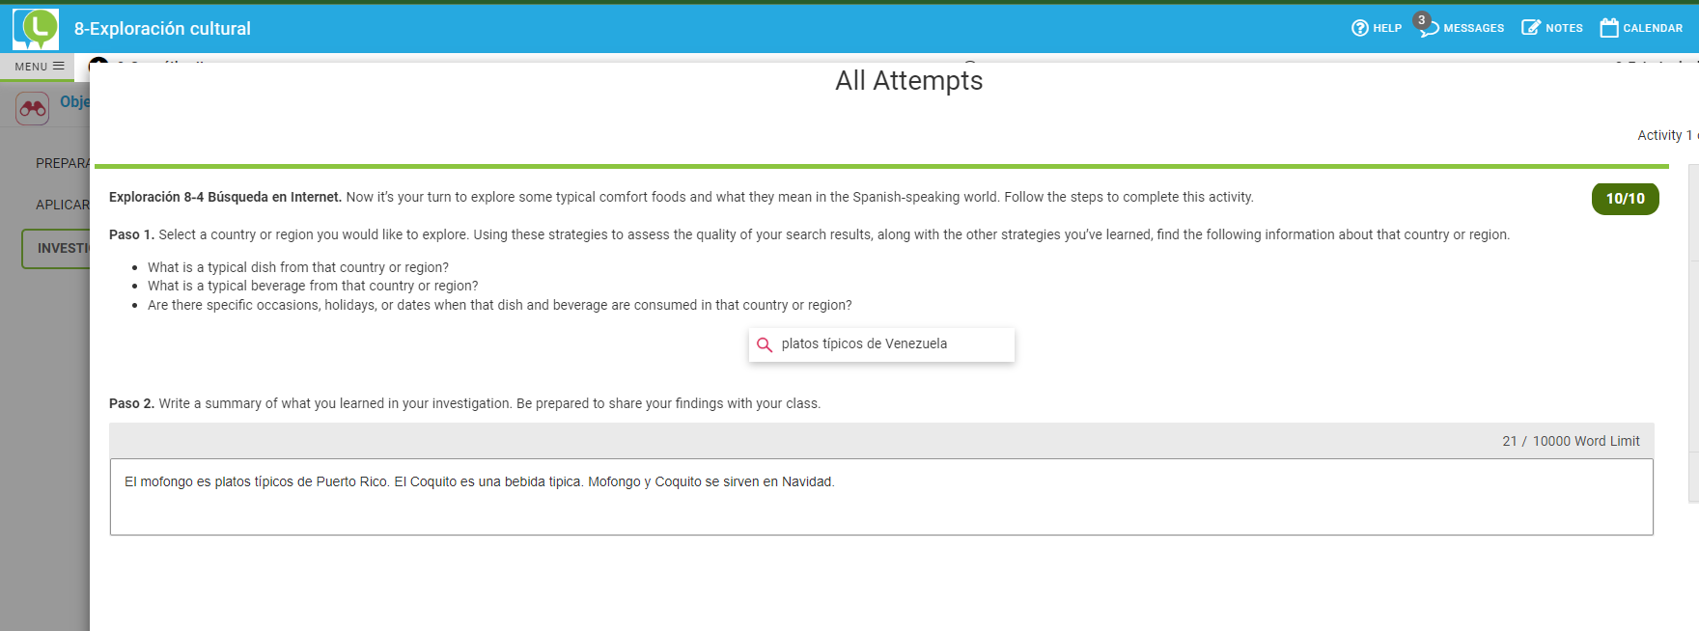Click the magnifying glass search icon

765,344
